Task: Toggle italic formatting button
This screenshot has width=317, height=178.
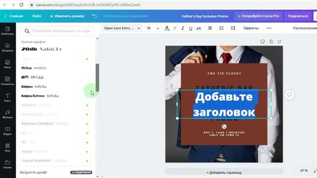Action: pyautogui.click(x=183, y=28)
